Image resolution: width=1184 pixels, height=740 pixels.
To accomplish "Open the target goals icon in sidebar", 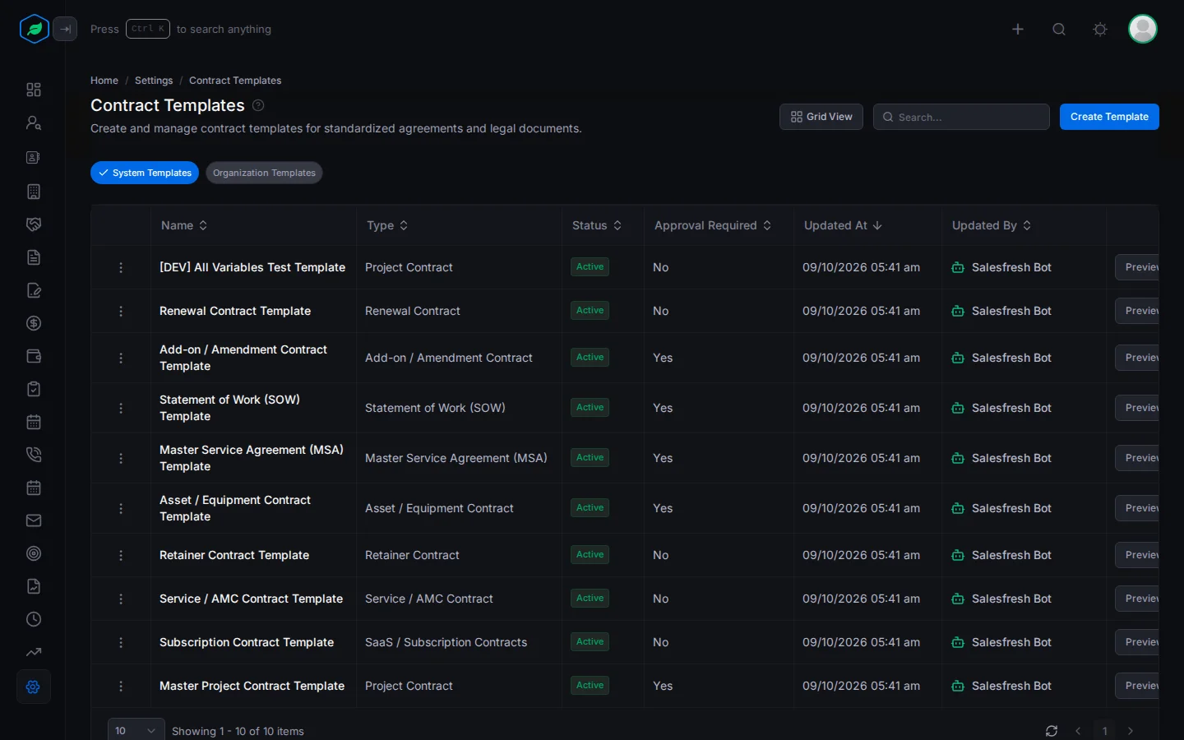I will 34,553.
